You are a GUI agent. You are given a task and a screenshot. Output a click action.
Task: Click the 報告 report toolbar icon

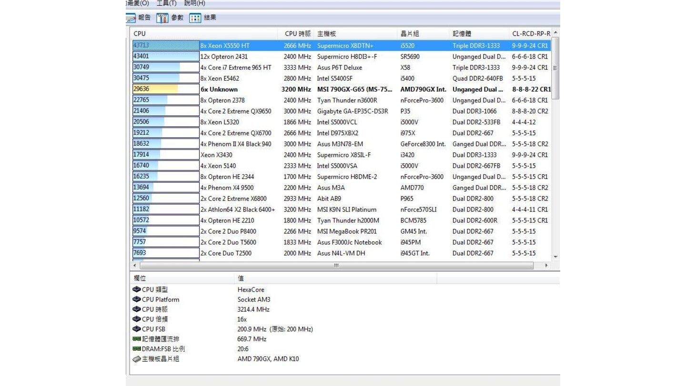coord(131,18)
